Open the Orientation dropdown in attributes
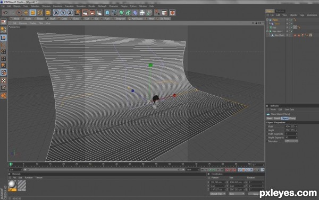The image size is (319, 200). click(x=291, y=141)
